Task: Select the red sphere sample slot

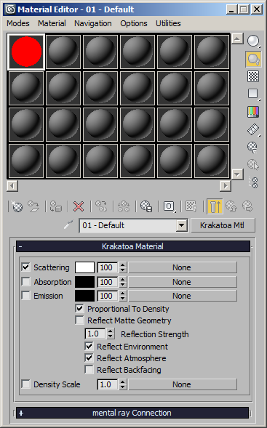Action: coord(26,52)
